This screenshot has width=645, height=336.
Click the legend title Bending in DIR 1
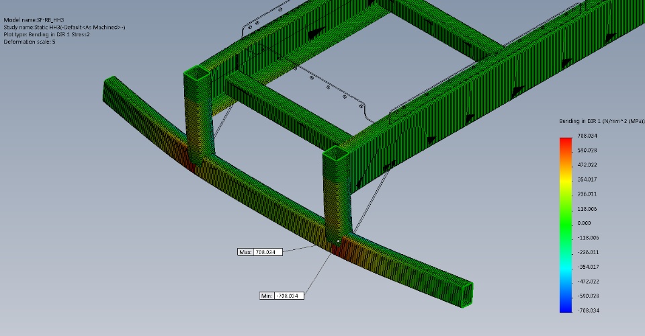tap(602, 121)
